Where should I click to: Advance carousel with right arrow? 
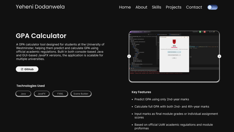click(219, 56)
